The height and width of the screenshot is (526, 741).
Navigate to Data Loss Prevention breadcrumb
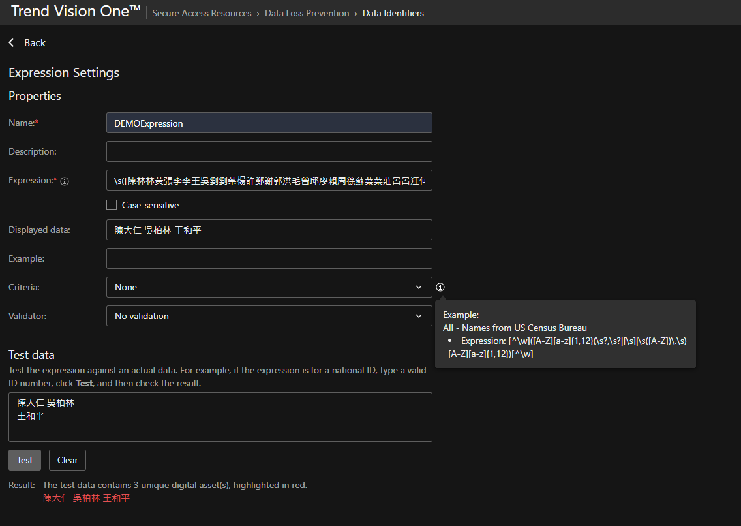coord(307,13)
